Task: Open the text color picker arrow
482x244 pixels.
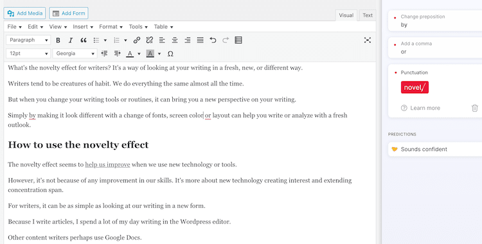Action: tap(139, 54)
